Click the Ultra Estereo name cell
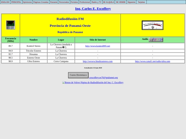This screenshot has height=139, width=186. (x=33, y=61)
